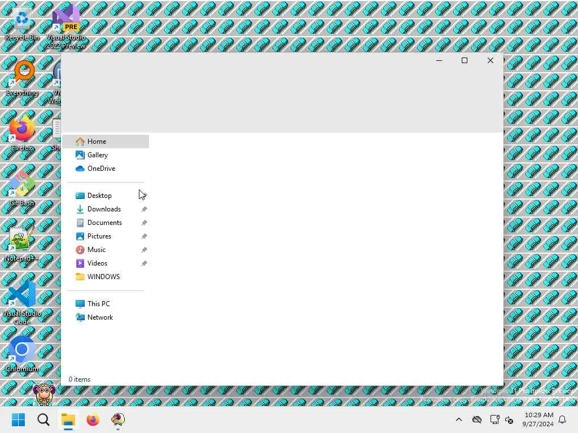
Task: Open the Windows Start menu
Action: click(19, 419)
